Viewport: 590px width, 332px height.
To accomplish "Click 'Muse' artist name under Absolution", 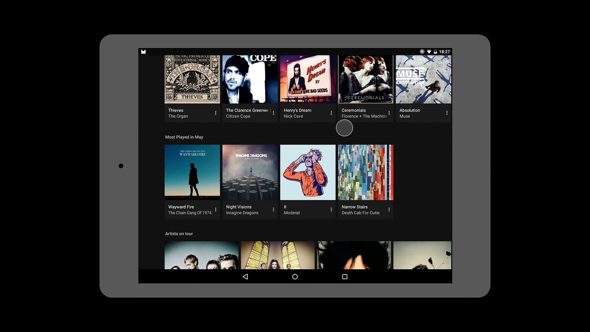I will tap(405, 116).
